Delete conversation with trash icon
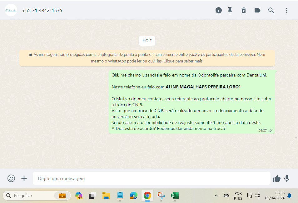Viewport: 298px width, 203px height. pyautogui.click(x=243, y=10)
